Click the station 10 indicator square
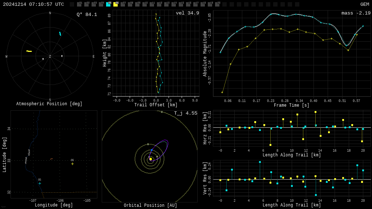This screenshot has height=209, width=372. pyautogui.click(x=145, y=4)
